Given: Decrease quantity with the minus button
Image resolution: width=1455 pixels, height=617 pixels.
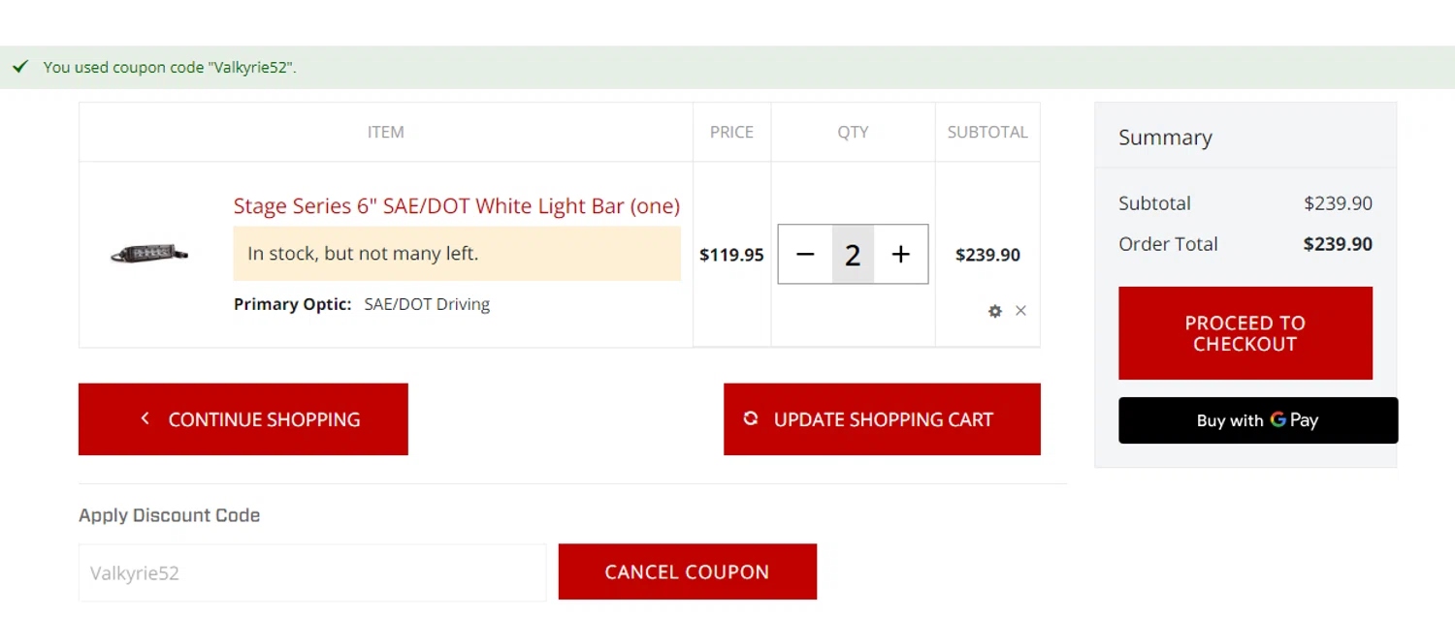Looking at the screenshot, I should click(x=805, y=255).
